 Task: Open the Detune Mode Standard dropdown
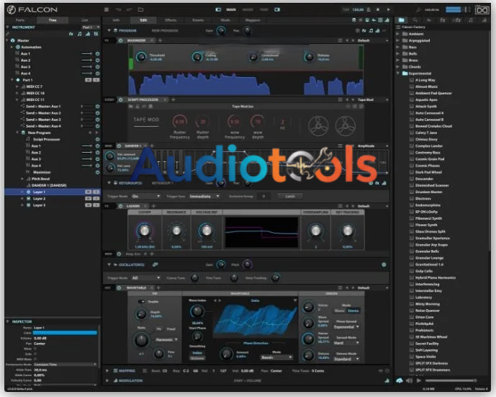point(346,359)
